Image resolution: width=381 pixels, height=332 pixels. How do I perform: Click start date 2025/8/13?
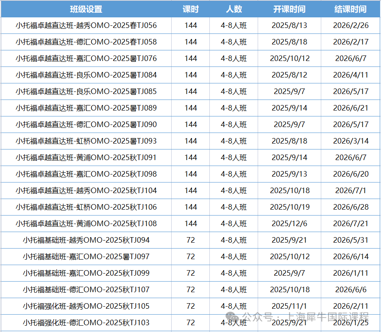[x=289, y=25]
